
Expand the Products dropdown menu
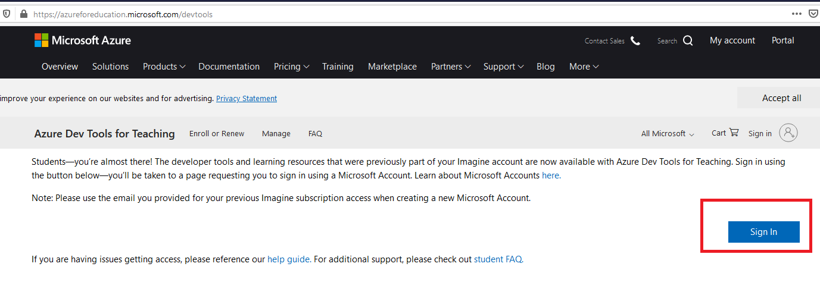click(x=164, y=67)
